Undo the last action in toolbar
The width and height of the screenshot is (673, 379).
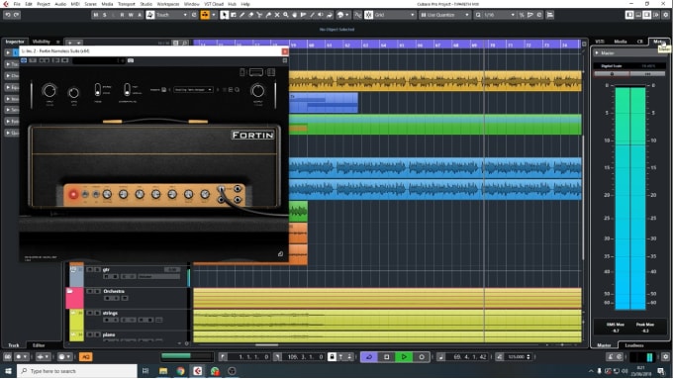8,15
